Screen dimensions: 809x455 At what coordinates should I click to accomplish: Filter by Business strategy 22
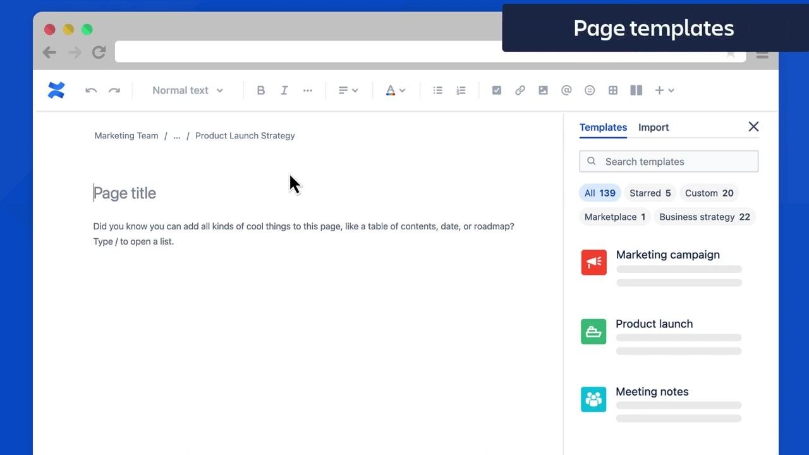point(705,217)
